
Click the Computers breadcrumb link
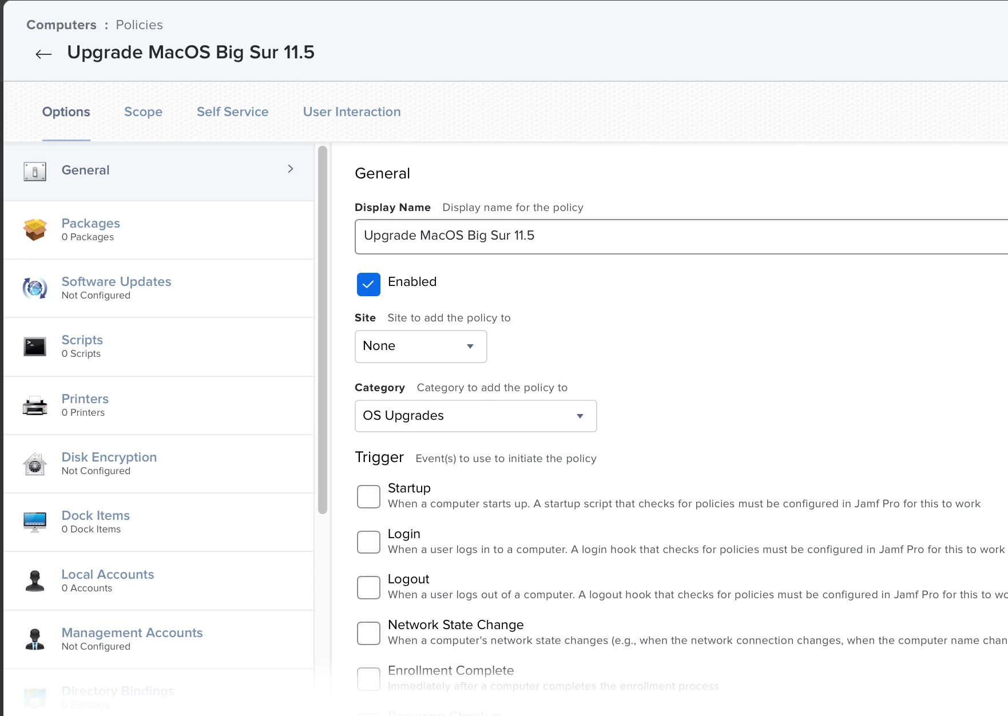point(62,25)
